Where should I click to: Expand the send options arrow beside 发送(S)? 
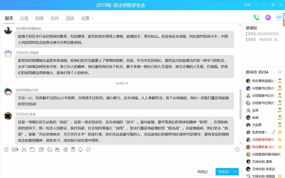(235, 171)
